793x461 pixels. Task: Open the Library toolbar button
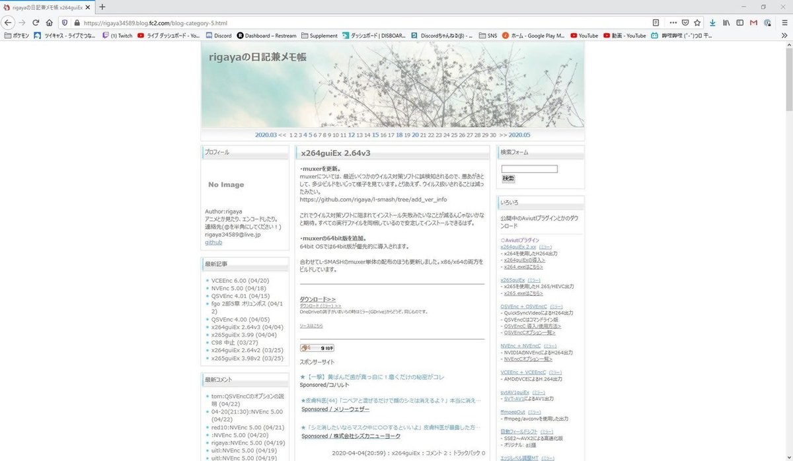726,22
